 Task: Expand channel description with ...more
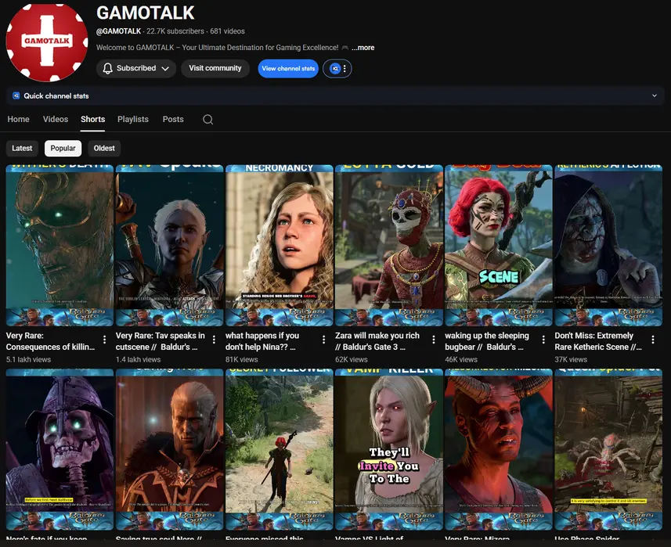pyautogui.click(x=363, y=48)
